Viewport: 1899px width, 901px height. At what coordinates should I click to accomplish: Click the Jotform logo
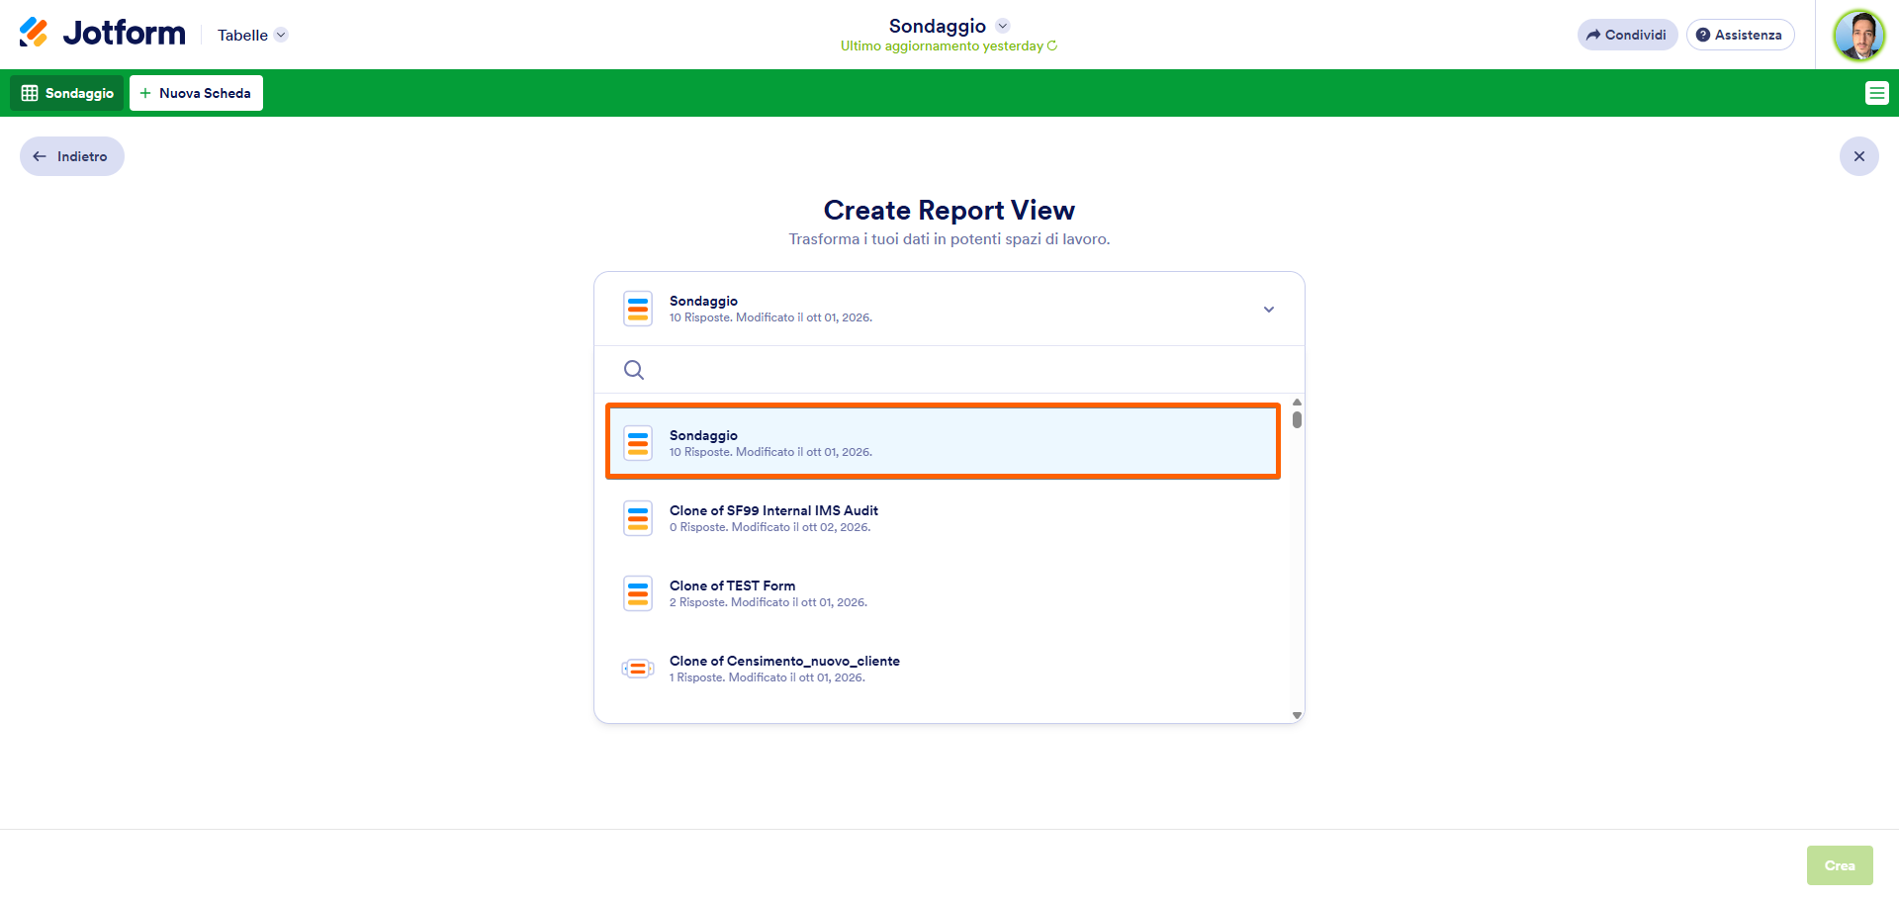pos(102,34)
